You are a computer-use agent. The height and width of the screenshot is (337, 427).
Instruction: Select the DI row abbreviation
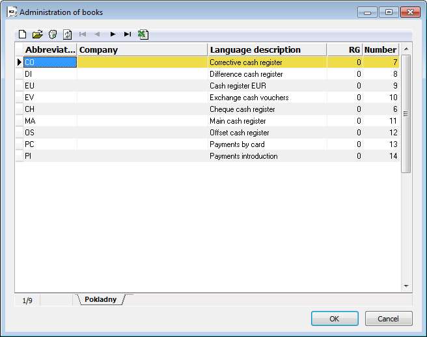[x=50, y=74]
